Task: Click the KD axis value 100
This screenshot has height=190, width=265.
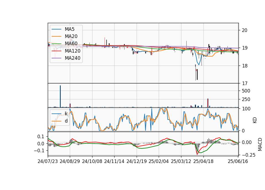Action: pos(246,109)
